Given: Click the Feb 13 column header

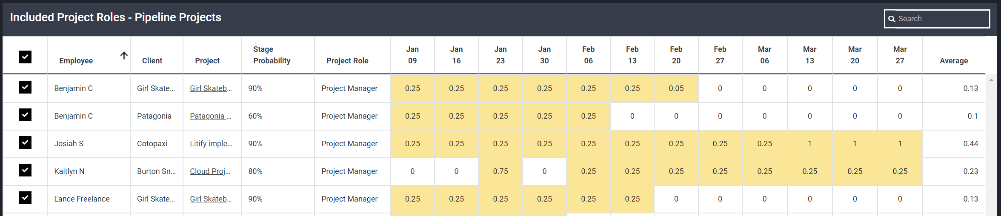Looking at the screenshot, I should pyautogui.click(x=632, y=55).
